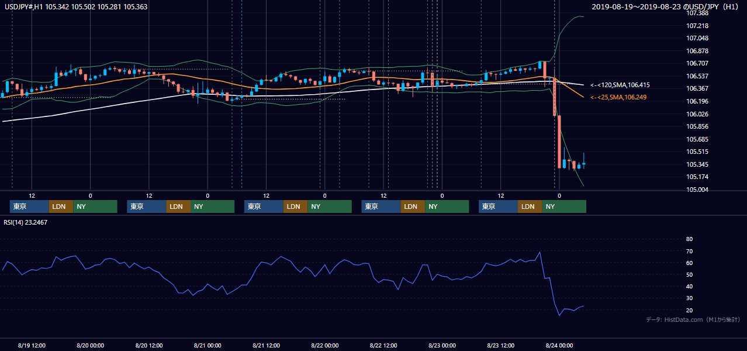Select the 25 SMA 106.249 label
Viewport: 747px width, 351px height.
(618, 97)
